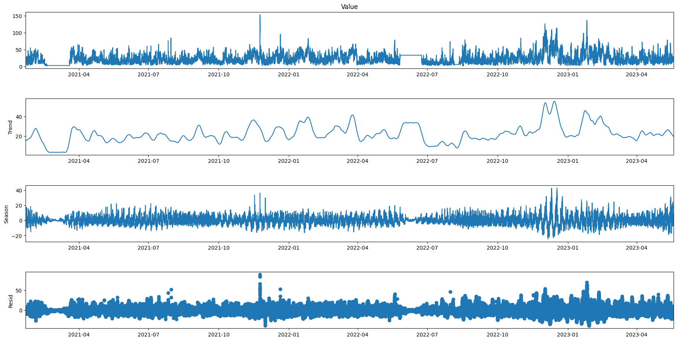Viewport: 677px width, 341px height.
Task: Click the 50 tick on Resid plot
Action: [20, 291]
